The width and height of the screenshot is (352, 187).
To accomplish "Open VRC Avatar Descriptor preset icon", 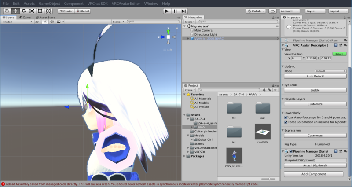I will [341, 45].
